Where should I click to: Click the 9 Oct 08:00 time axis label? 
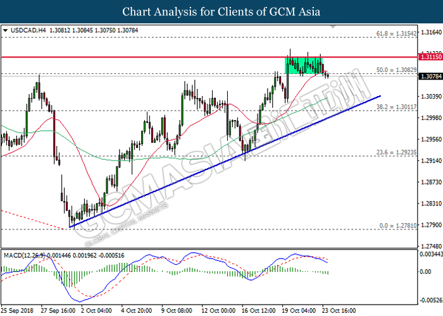tap(176, 311)
